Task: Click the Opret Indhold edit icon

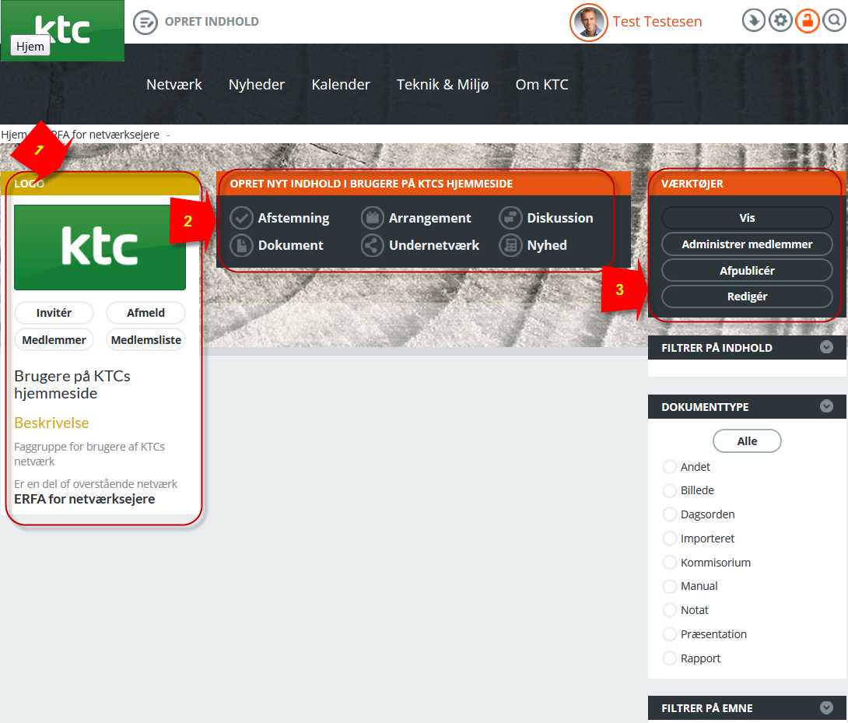Action: point(145,23)
